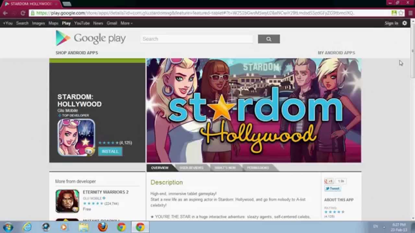Click the 1.9k +1 count bubble
415x233 pixels.
point(341,181)
